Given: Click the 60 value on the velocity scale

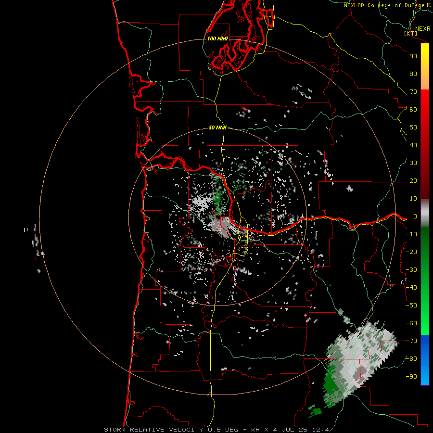Looking at the screenshot, I should pyautogui.click(x=413, y=109).
